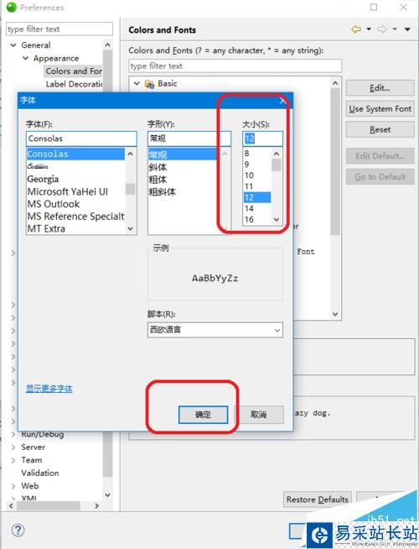Screen dimensions: 419x549
Task: Select MT Extra font
Action: pos(46,229)
